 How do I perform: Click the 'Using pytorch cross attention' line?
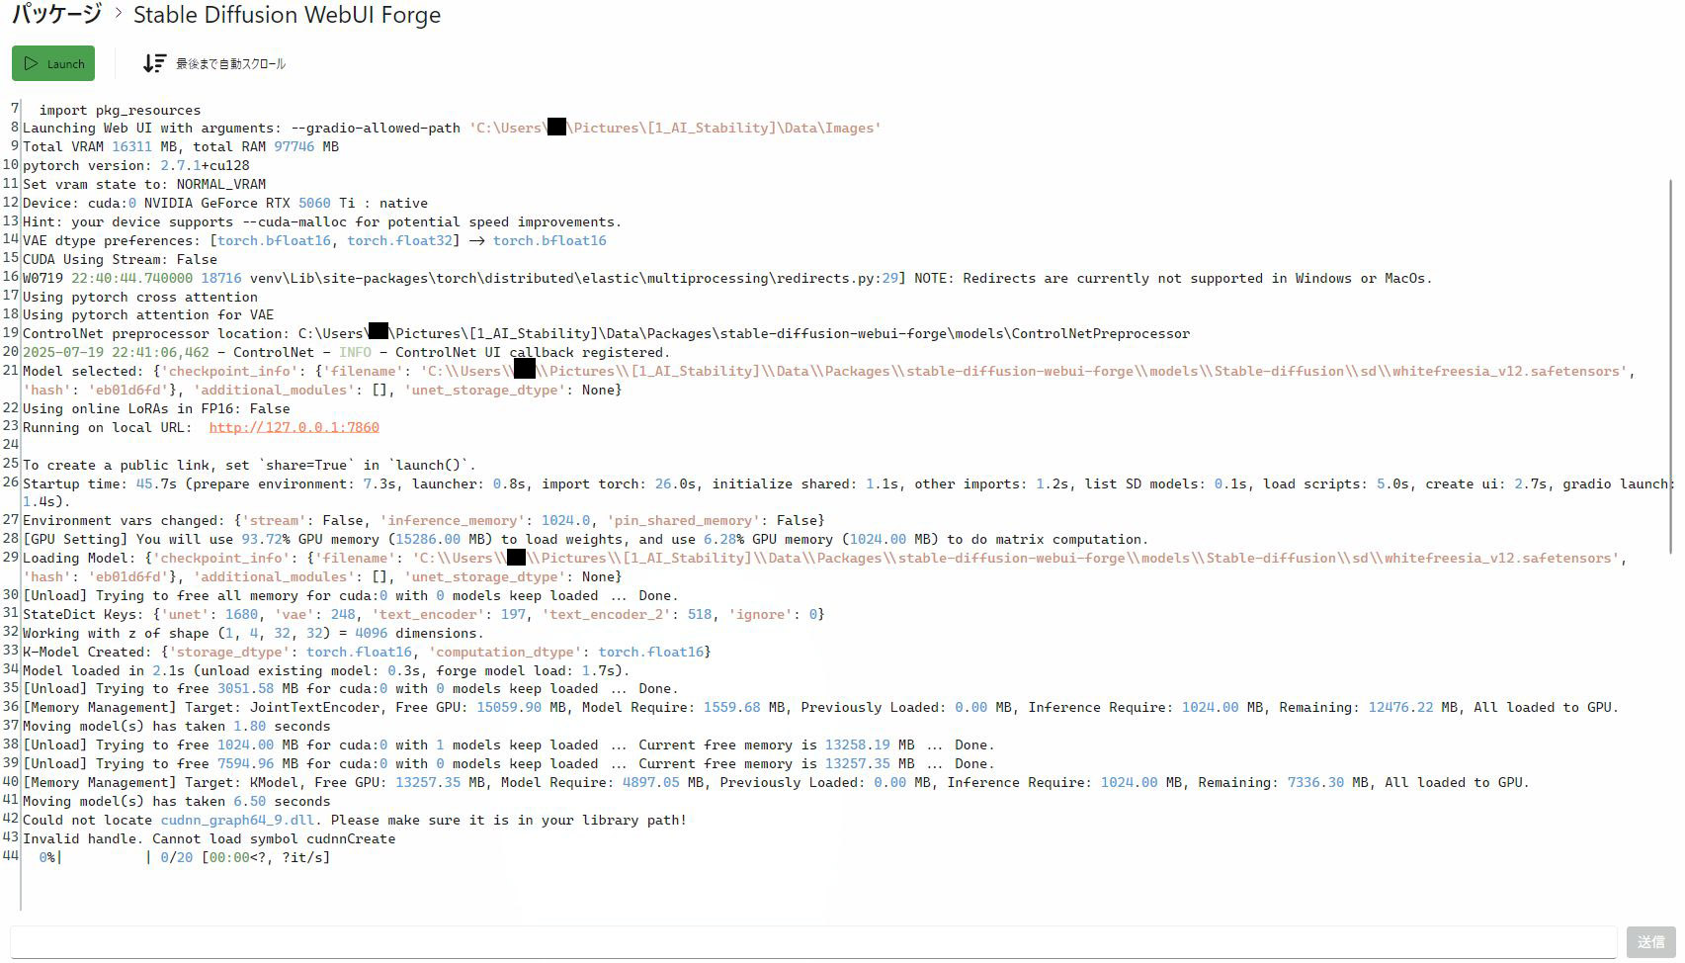pyautogui.click(x=140, y=297)
